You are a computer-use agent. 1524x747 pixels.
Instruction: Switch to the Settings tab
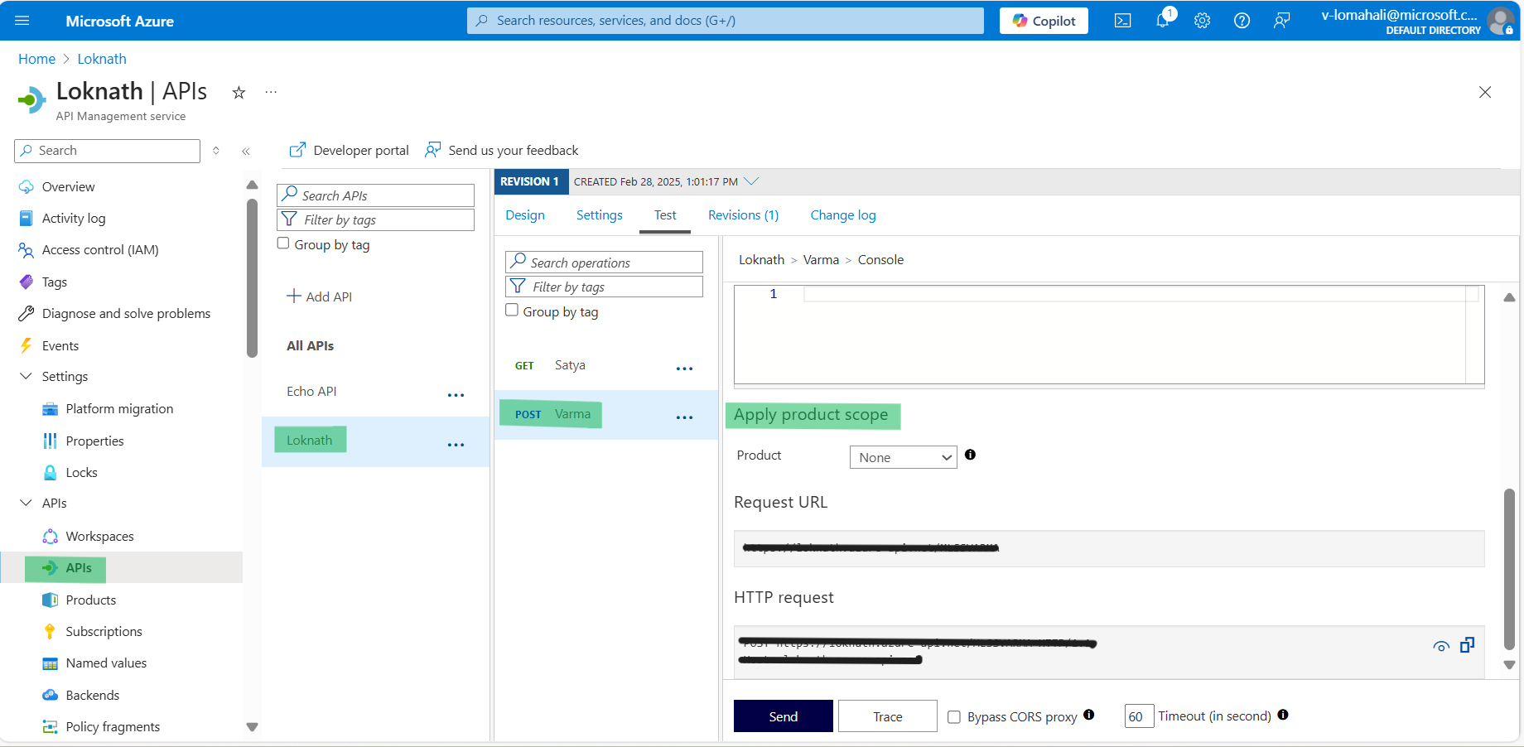tap(599, 215)
